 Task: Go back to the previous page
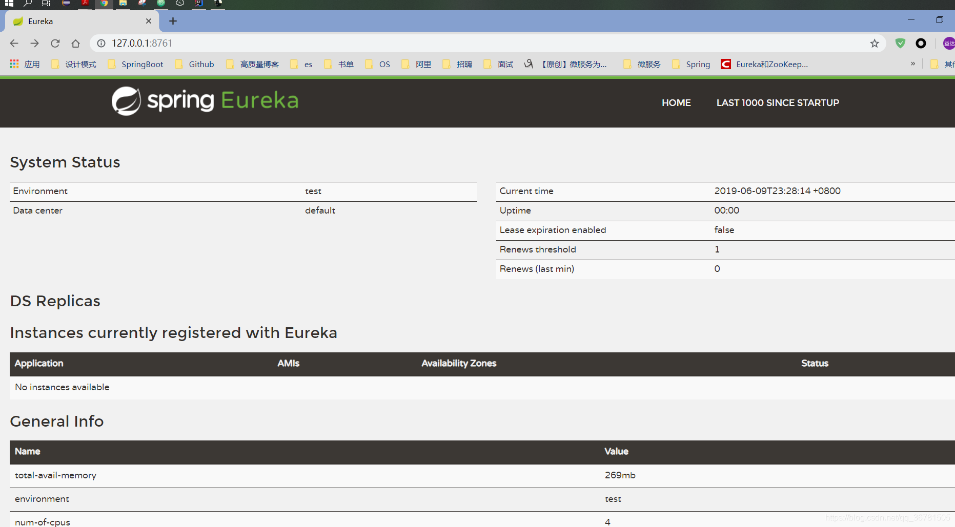point(14,44)
